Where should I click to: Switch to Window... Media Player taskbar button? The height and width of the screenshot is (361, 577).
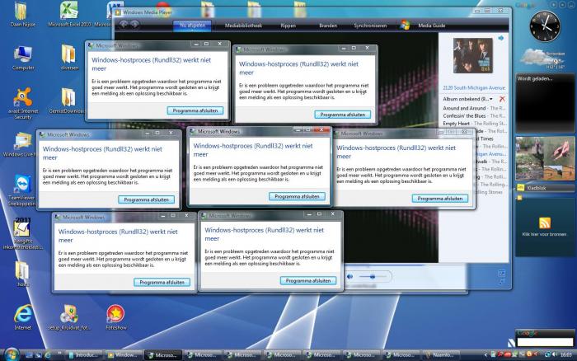pos(124,355)
